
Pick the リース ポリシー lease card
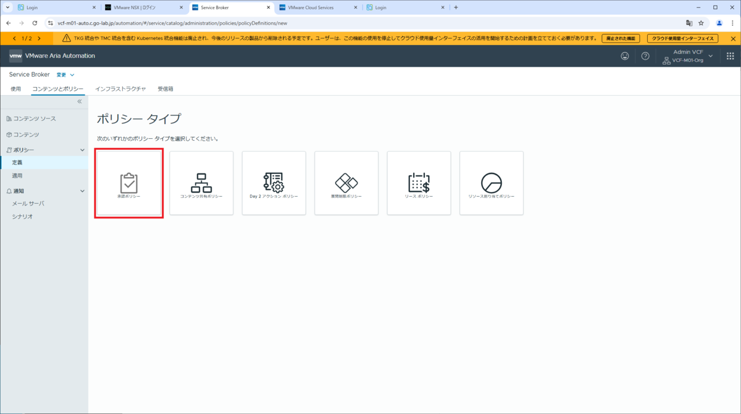(419, 183)
